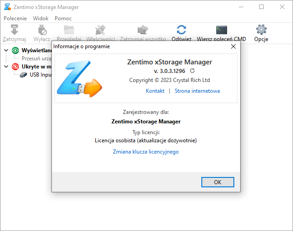Click version text v. 3.0.3.1296
Image resolution: width=293 pixels, height=231 pixels.
pyautogui.click(x=169, y=71)
